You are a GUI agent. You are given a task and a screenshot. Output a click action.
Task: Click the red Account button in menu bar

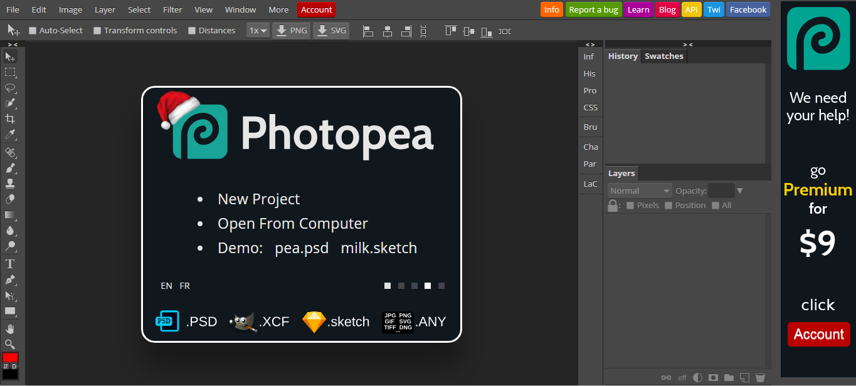pos(317,9)
